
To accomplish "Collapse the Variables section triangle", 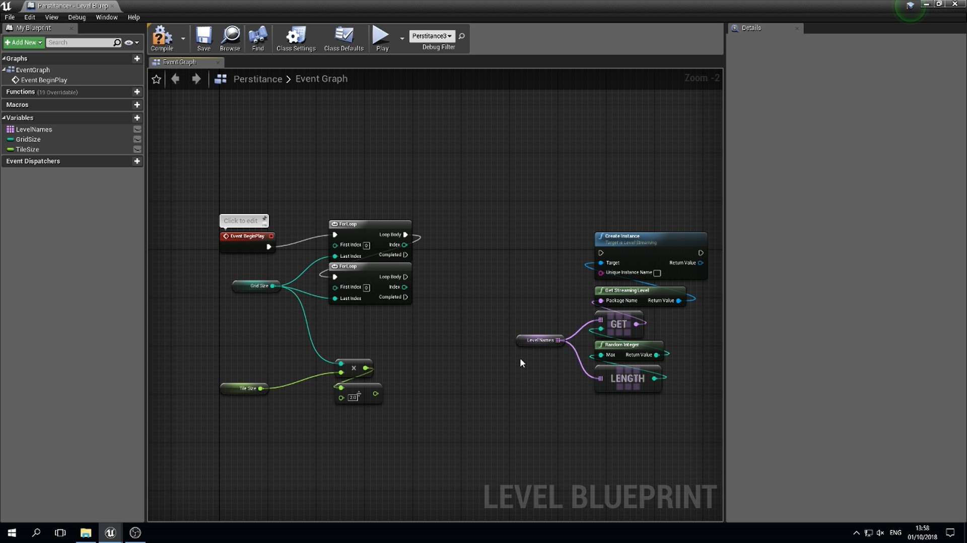I will [4, 118].
